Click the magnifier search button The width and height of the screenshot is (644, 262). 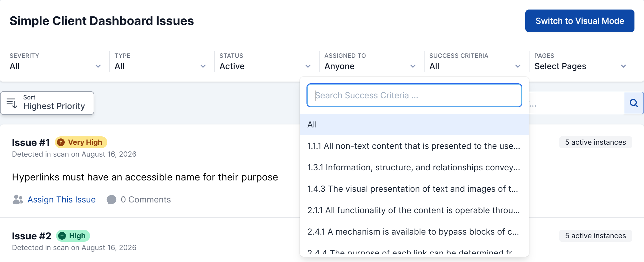pyautogui.click(x=634, y=103)
